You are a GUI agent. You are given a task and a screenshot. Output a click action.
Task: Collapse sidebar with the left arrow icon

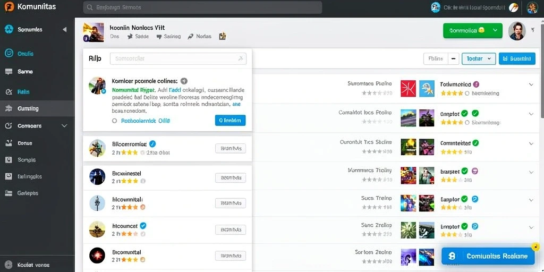tap(64, 30)
